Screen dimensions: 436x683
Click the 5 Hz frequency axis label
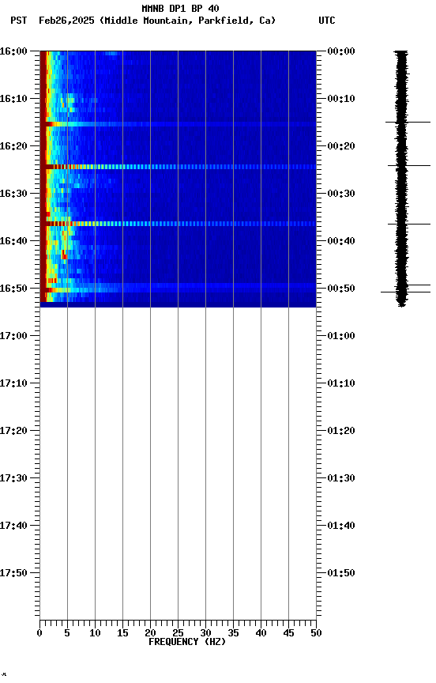(x=67, y=633)
